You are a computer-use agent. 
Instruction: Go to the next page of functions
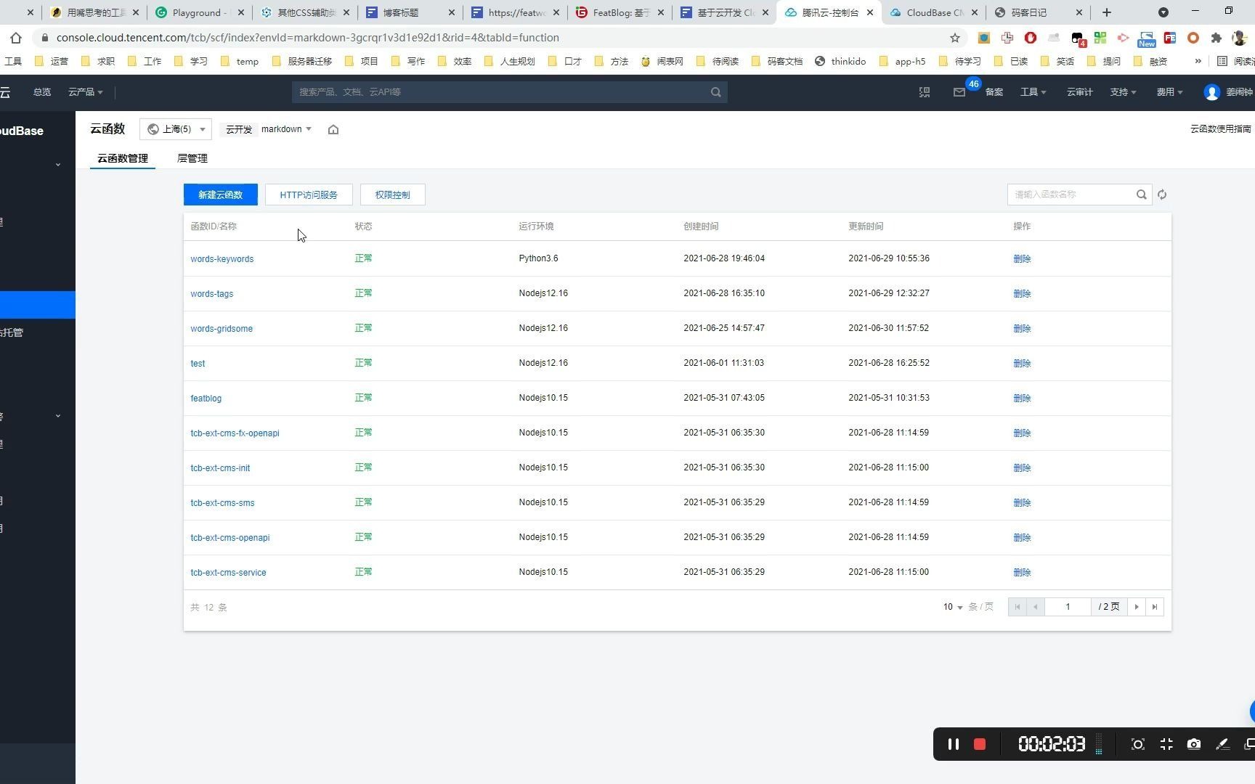click(x=1137, y=607)
